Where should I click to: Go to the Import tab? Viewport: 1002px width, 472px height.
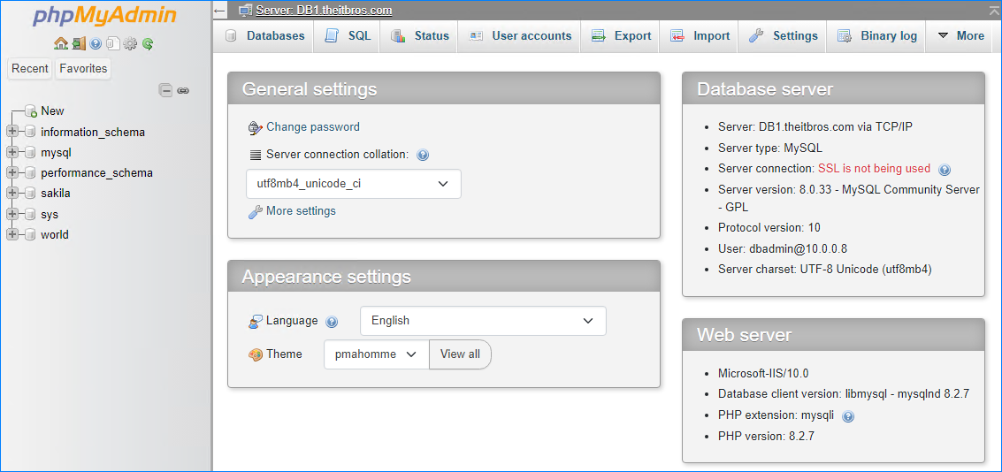(x=699, y=35)
